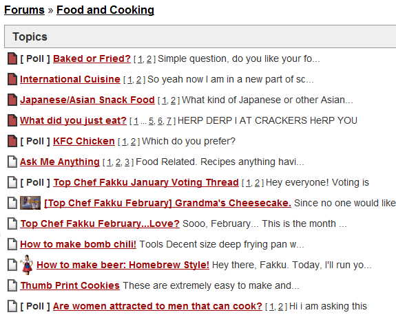Open the Top Chef Fakku February...Love? topic
The image size is (396, 317).
click(x=100, y=223)
